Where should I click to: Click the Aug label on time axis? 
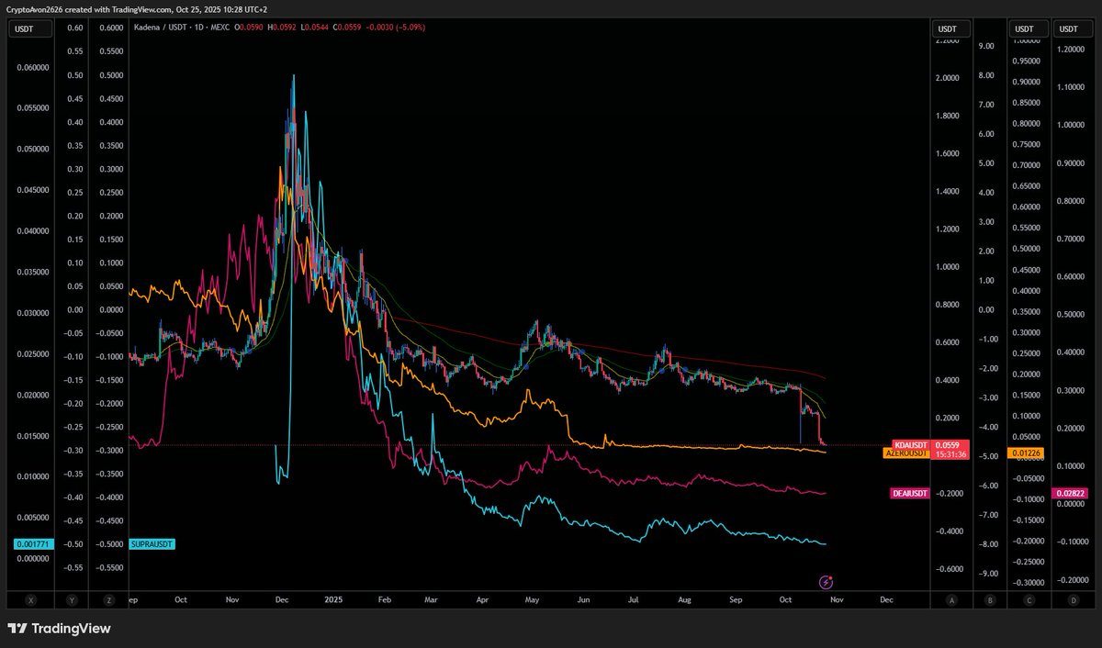[x=684, y=600]
